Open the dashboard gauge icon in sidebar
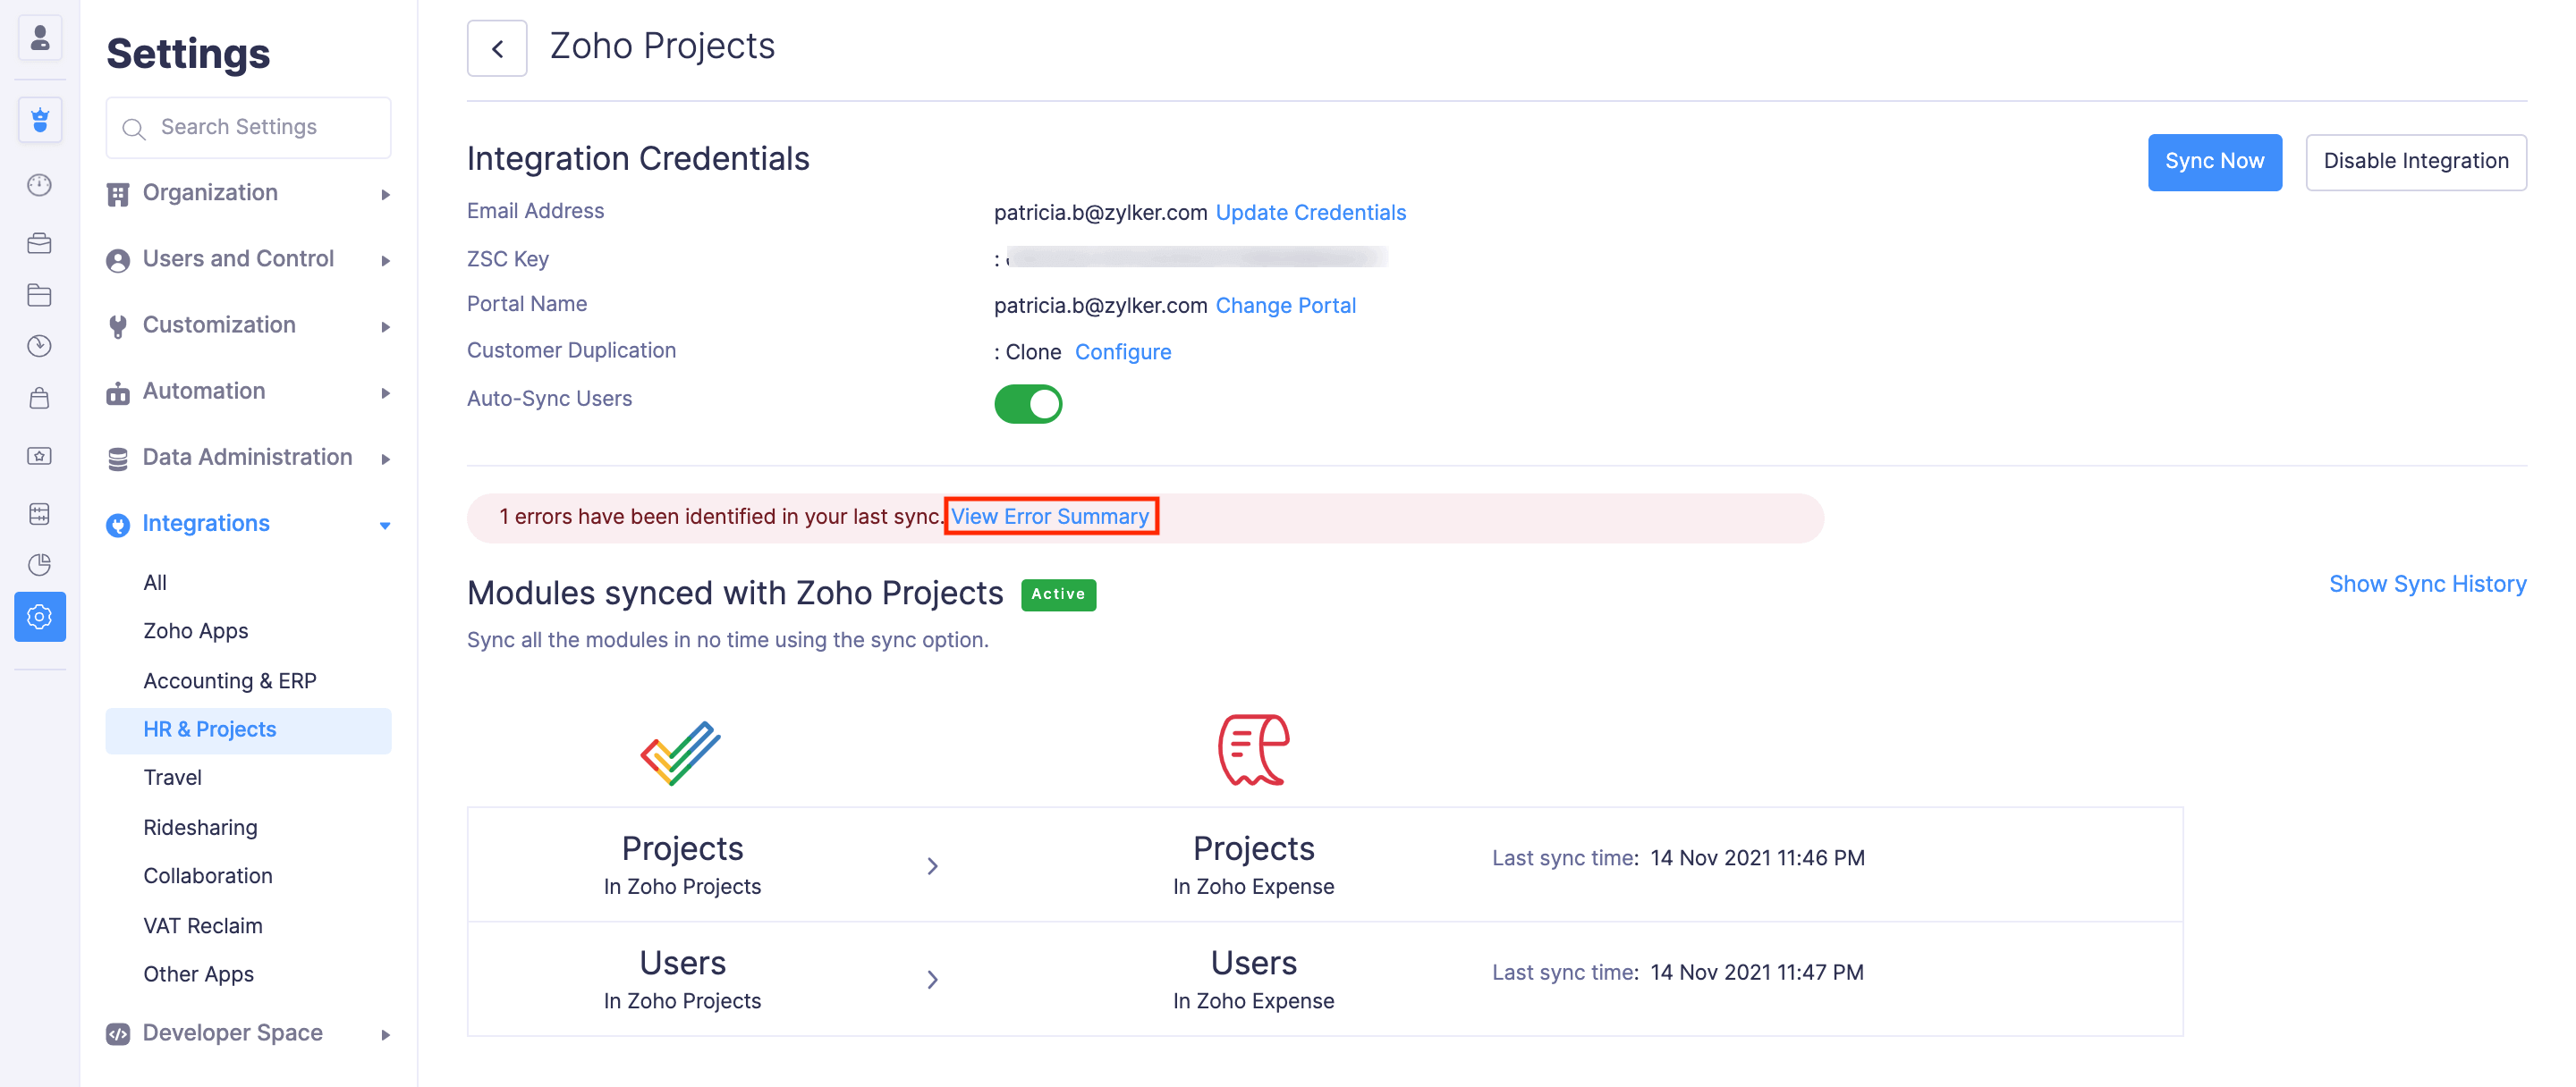The height and width of the screenshot is (1087, 2576). (x=39, y=185)
